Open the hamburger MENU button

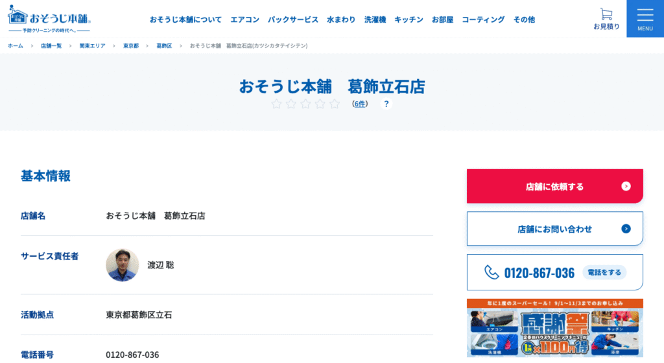(645, 19)
